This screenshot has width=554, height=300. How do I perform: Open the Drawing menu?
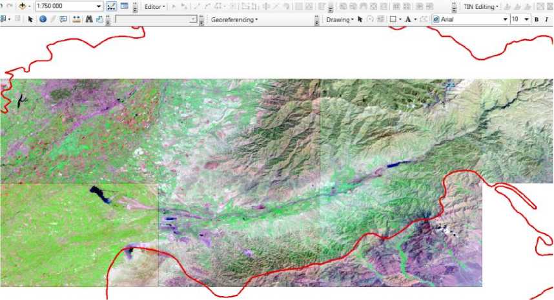pos(340,20)
